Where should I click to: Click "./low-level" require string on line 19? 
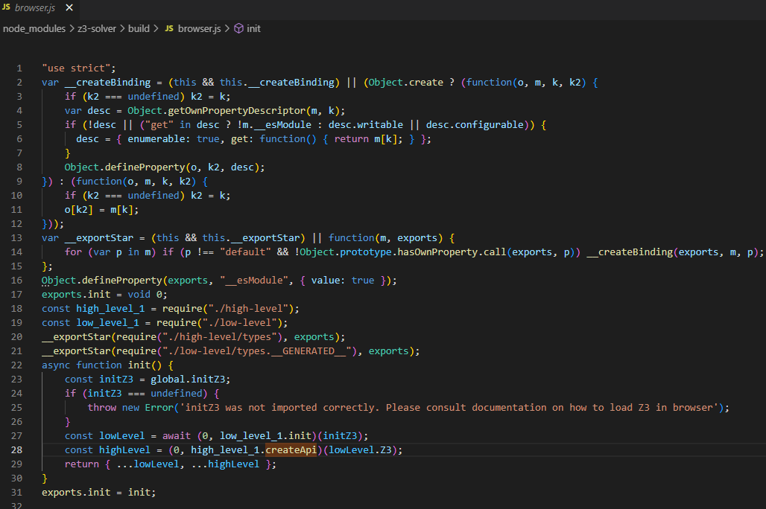(239, 323)
